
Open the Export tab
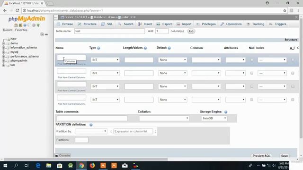click(x=164, y=24)
